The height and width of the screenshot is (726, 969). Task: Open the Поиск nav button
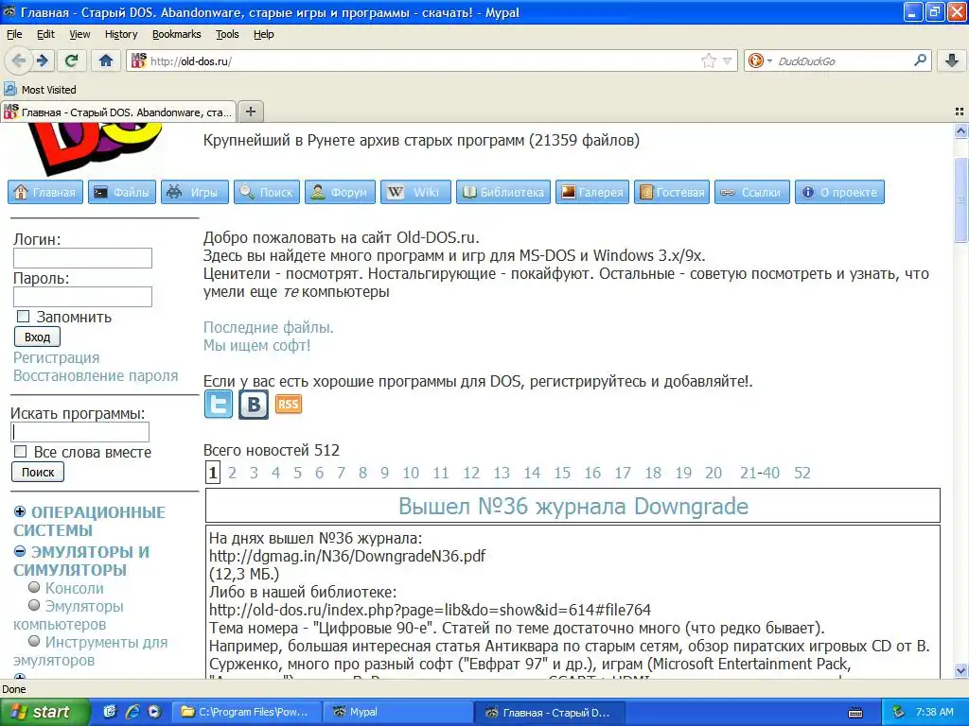267,192
